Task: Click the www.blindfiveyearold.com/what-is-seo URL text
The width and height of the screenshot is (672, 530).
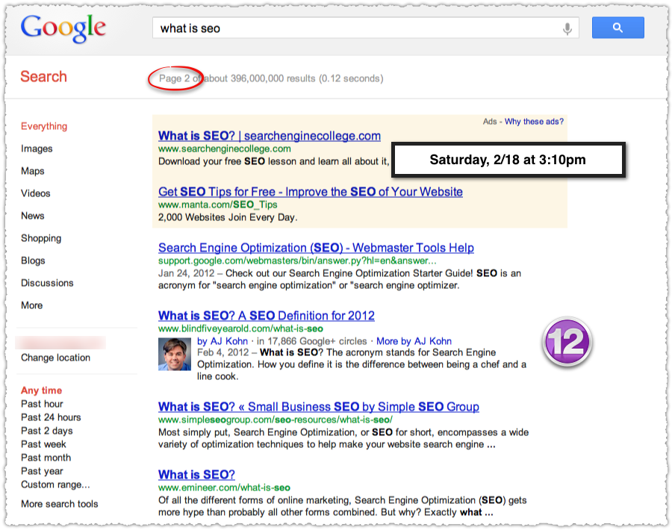Action: click(240, 328)
